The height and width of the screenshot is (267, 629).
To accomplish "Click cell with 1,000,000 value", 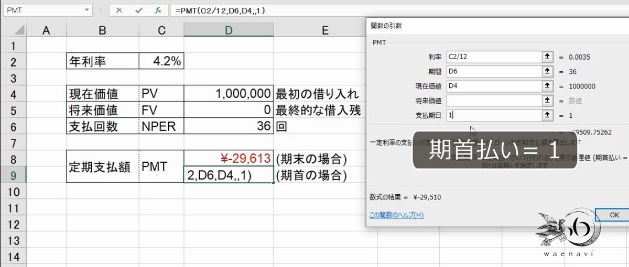I will pos(229,94).
